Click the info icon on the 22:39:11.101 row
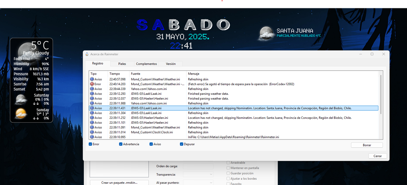407x185 pixels. (x=92, y=122)
